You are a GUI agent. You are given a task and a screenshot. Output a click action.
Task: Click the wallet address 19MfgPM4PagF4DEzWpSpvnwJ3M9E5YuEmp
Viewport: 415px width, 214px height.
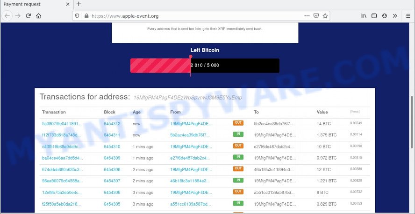tap(188, 98)
